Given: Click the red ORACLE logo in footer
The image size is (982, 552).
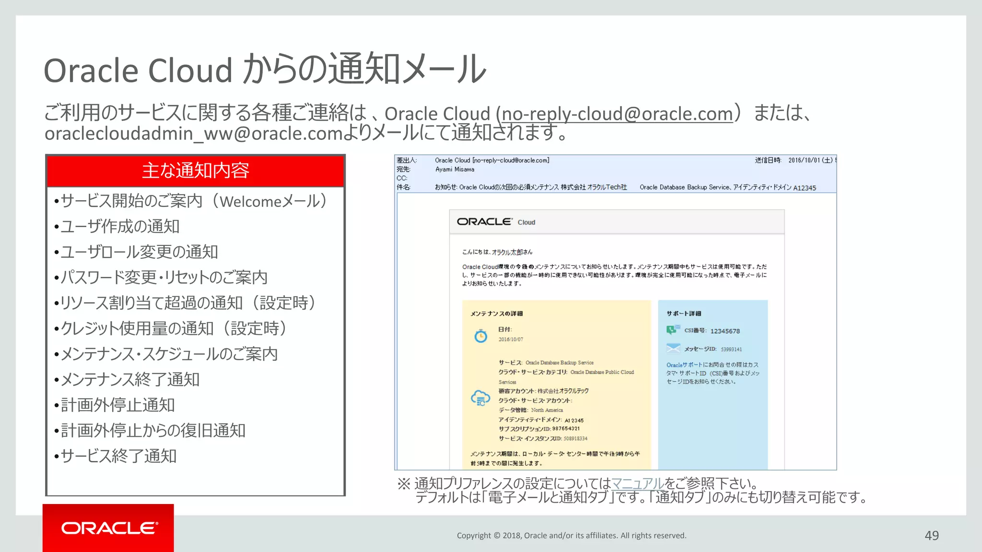Looking at the screenshot, I should 108,528.
